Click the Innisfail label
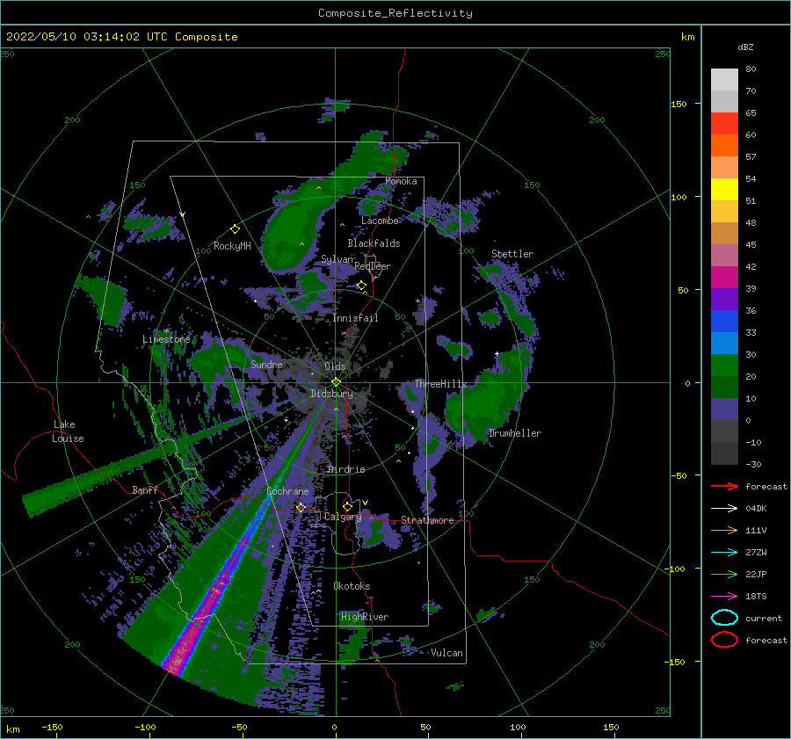Viewport: 791px width, 739px height. point(355,318)
